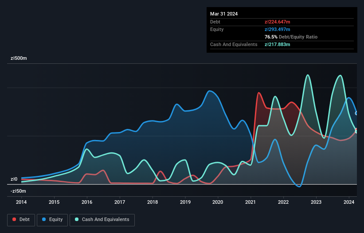Click the 2014 axis label
Screen dimensions: 364x233
point(21,202)
